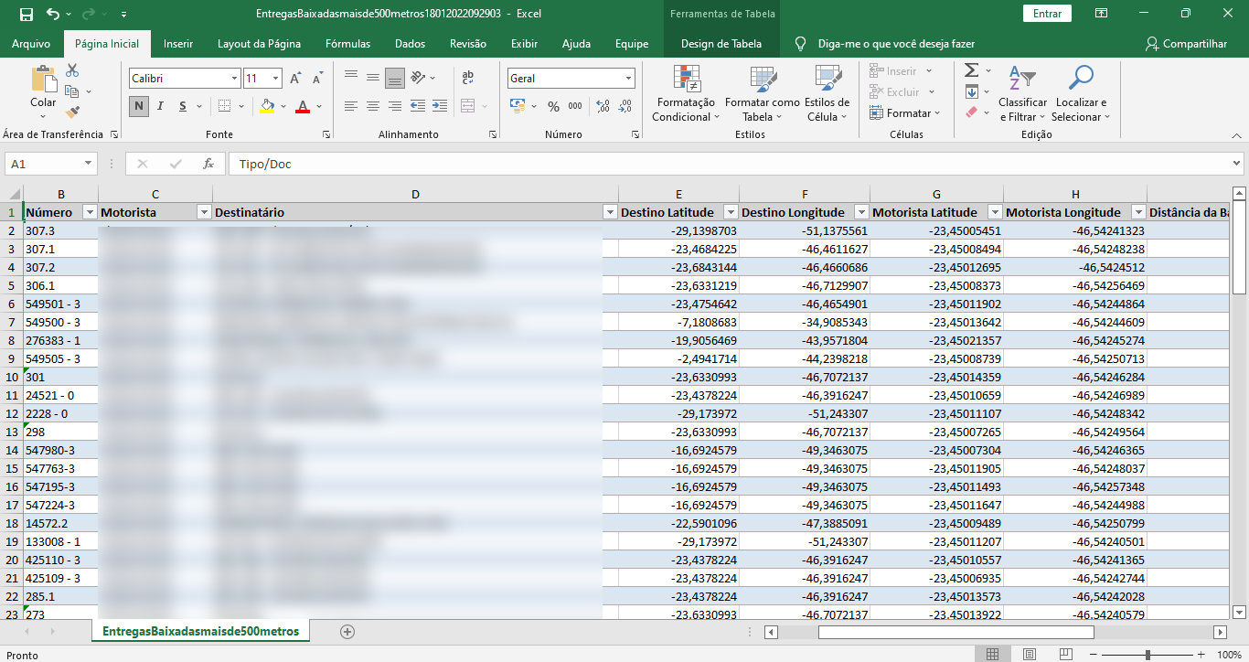Open the Fórmulas ribbon tab
This screenshot has width=1249, height=662.
(x=347, y=44)
